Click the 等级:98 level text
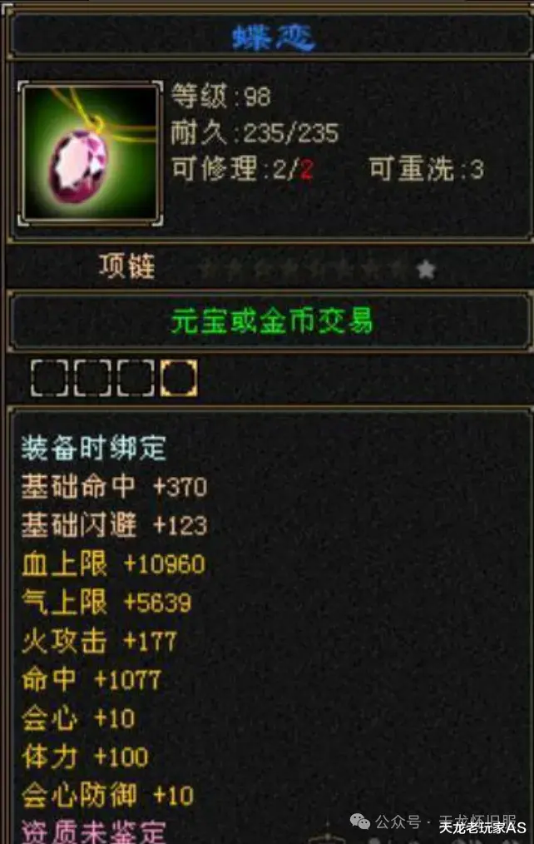Screen dimensions: 534x844 click(221, 97)
